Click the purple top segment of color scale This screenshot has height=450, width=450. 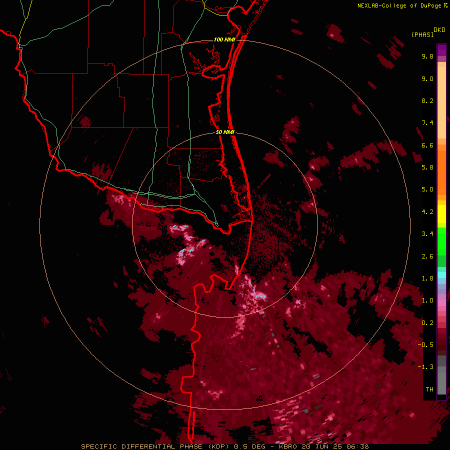click(441, 50)
